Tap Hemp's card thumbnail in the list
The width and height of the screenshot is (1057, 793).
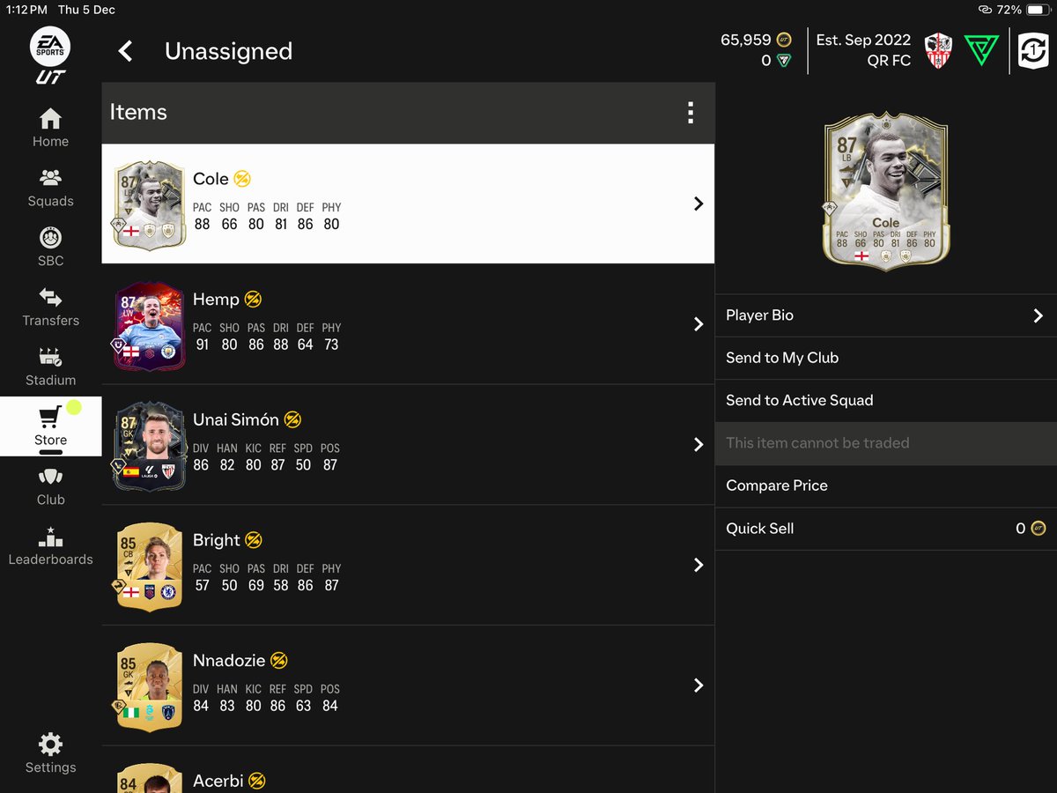[149, 325]
